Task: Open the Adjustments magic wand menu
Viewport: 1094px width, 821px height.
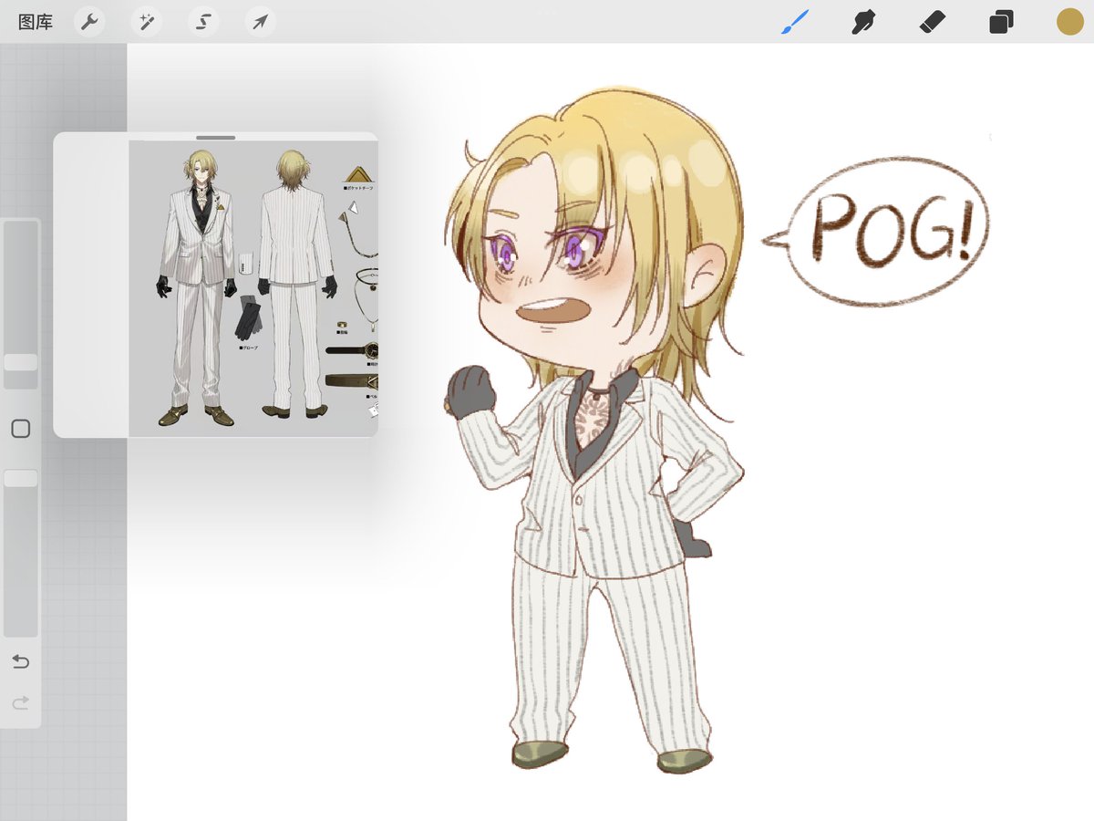Action: (146, 22)
